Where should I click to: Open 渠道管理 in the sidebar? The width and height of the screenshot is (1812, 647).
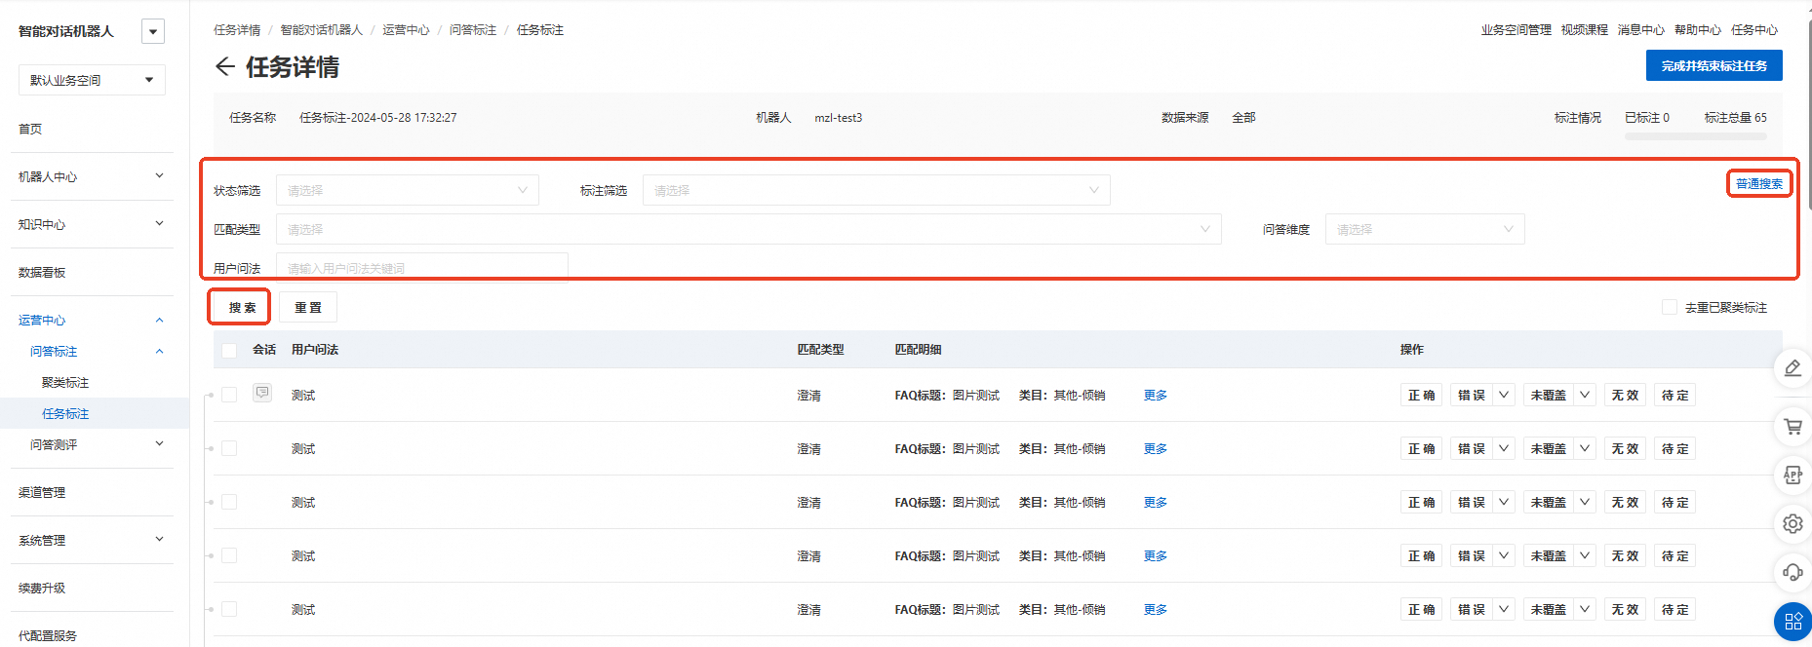coord(42,492)
